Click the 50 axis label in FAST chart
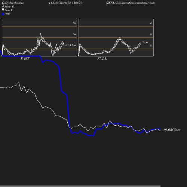 click(x=74, y=34)
